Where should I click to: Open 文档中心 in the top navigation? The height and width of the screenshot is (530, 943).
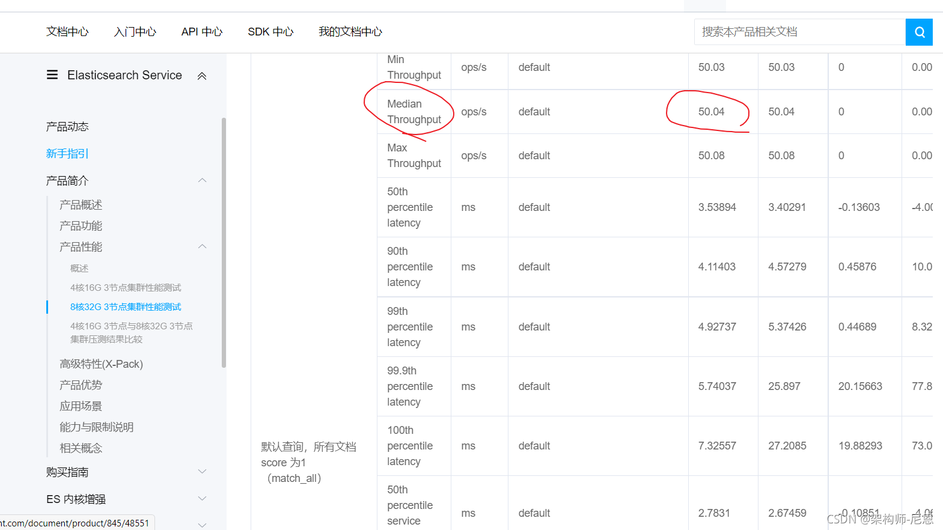[x=67, y=32]
